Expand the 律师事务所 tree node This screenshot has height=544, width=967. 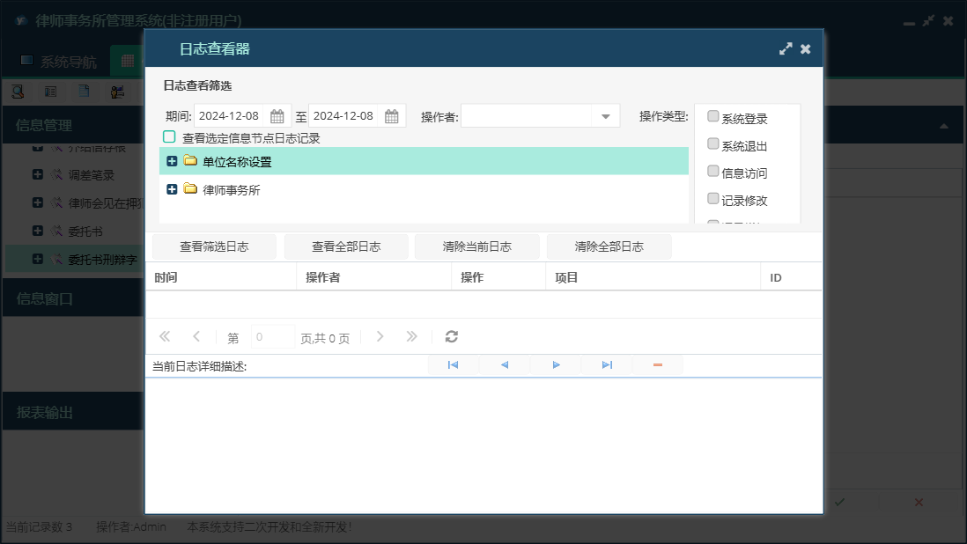coord(172,189)
